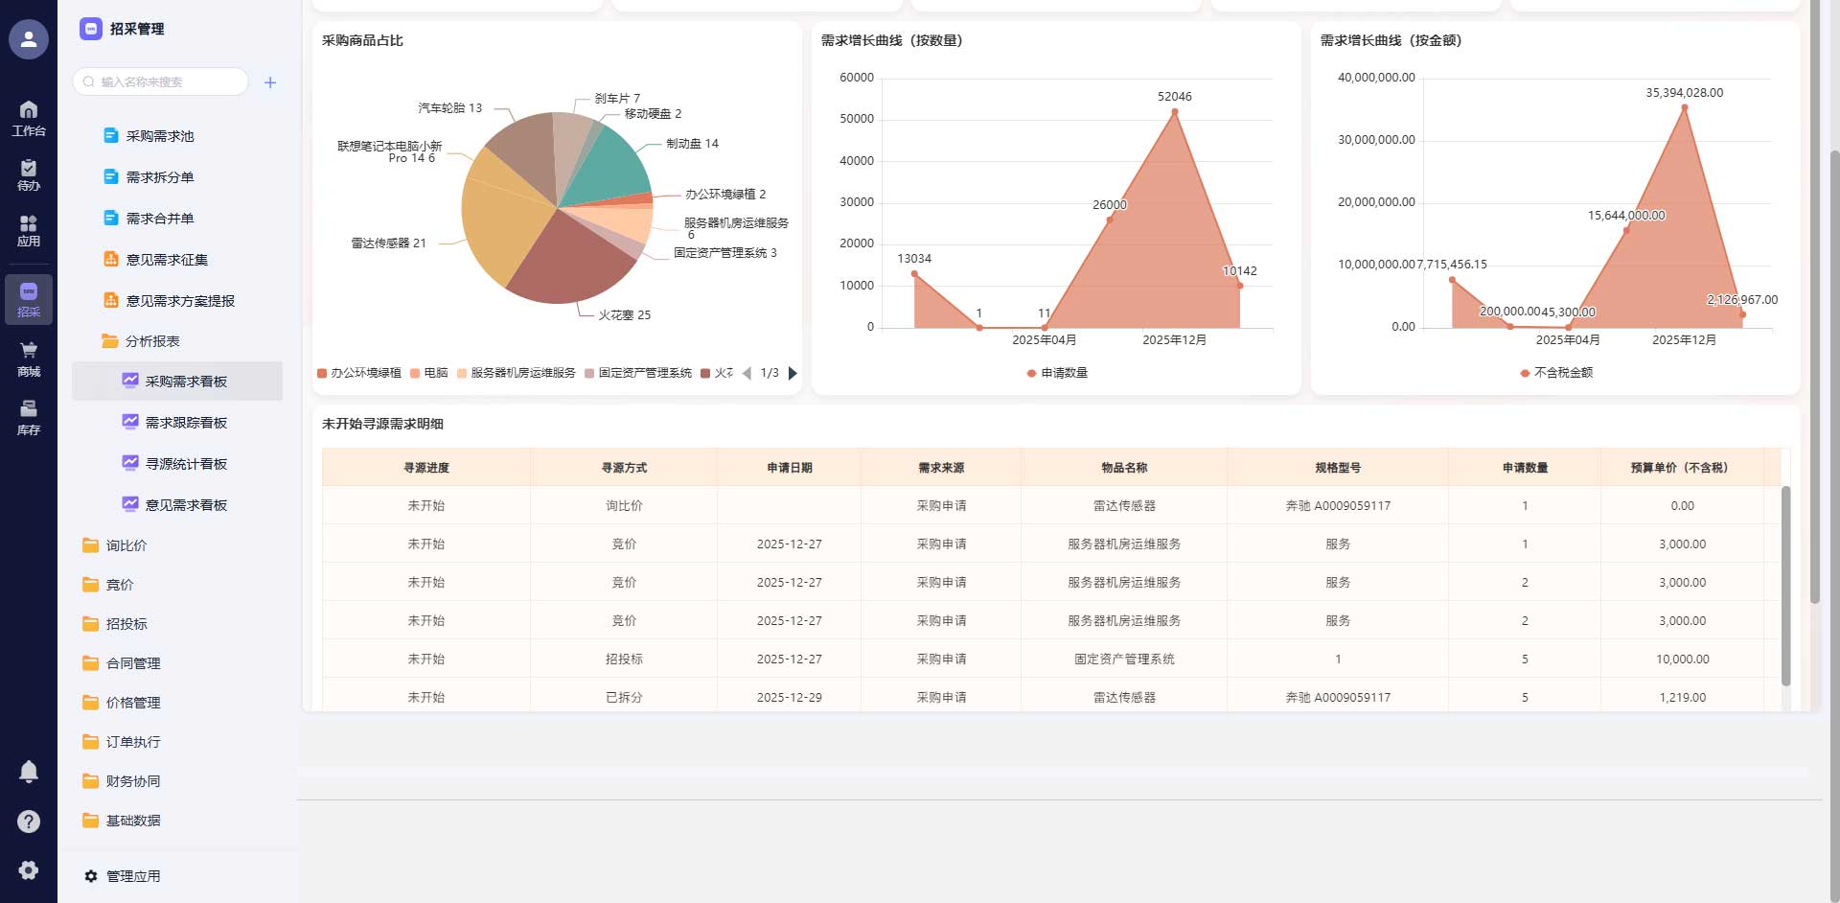Open the 待办 tasks icon
Viewport: 1840px width, 903px height.
[29, 174]
